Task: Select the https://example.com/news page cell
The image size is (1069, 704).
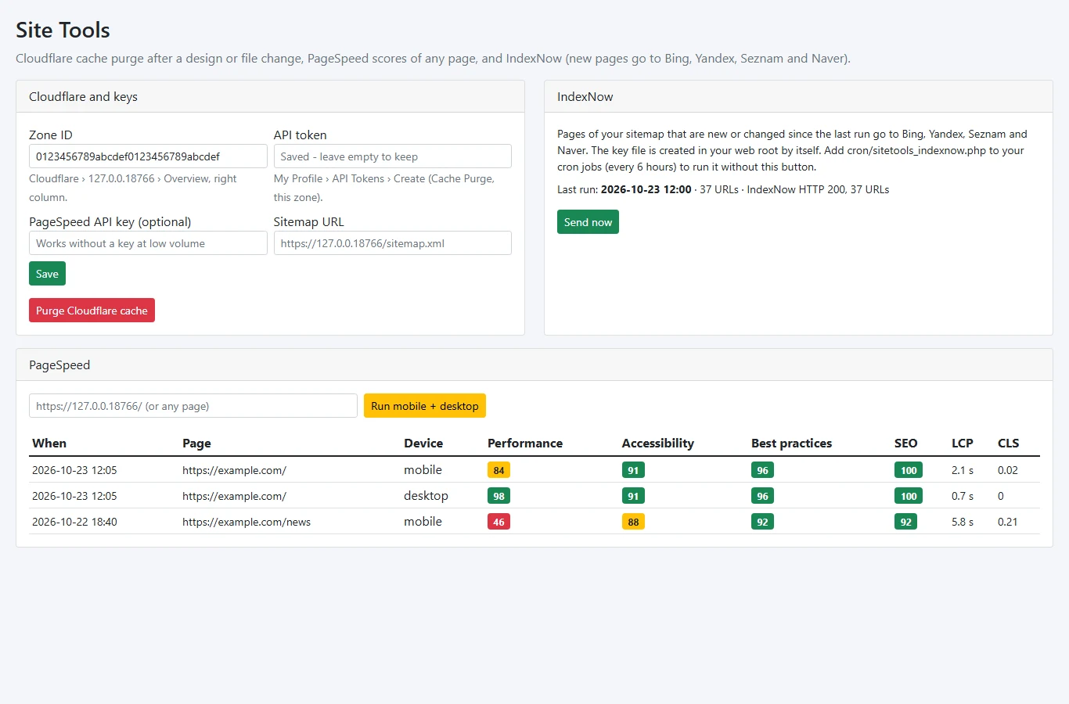Action: pos(247,522)
